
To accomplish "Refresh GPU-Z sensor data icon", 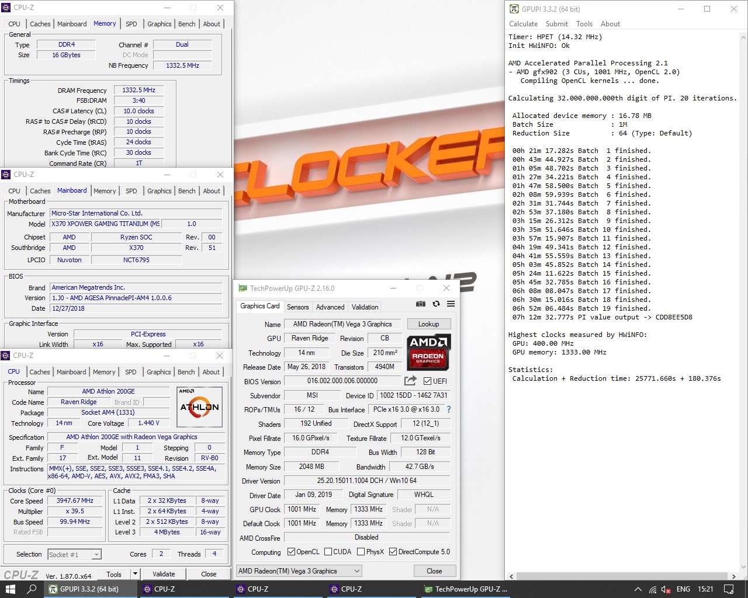I will 436,304.
